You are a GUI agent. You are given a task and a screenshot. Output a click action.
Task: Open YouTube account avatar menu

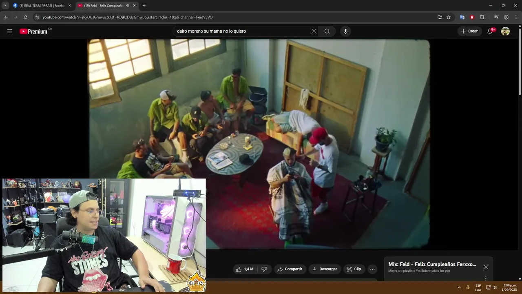(505, 31)
